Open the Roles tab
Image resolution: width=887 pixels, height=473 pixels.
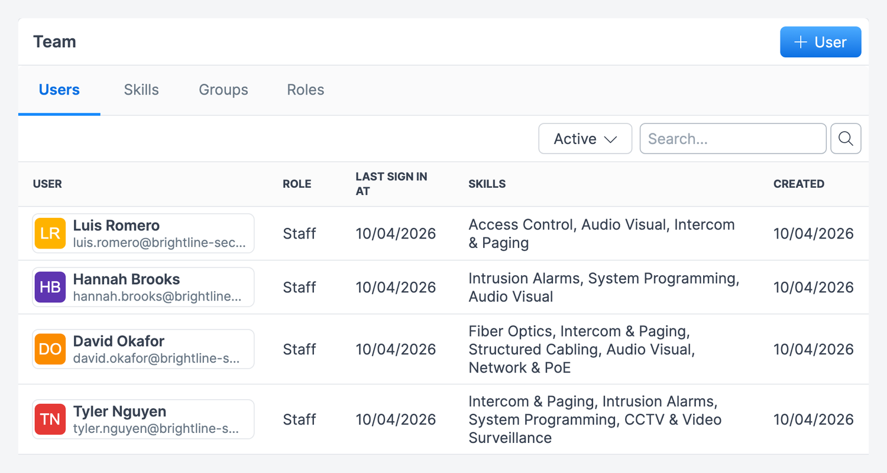point(306,90)
